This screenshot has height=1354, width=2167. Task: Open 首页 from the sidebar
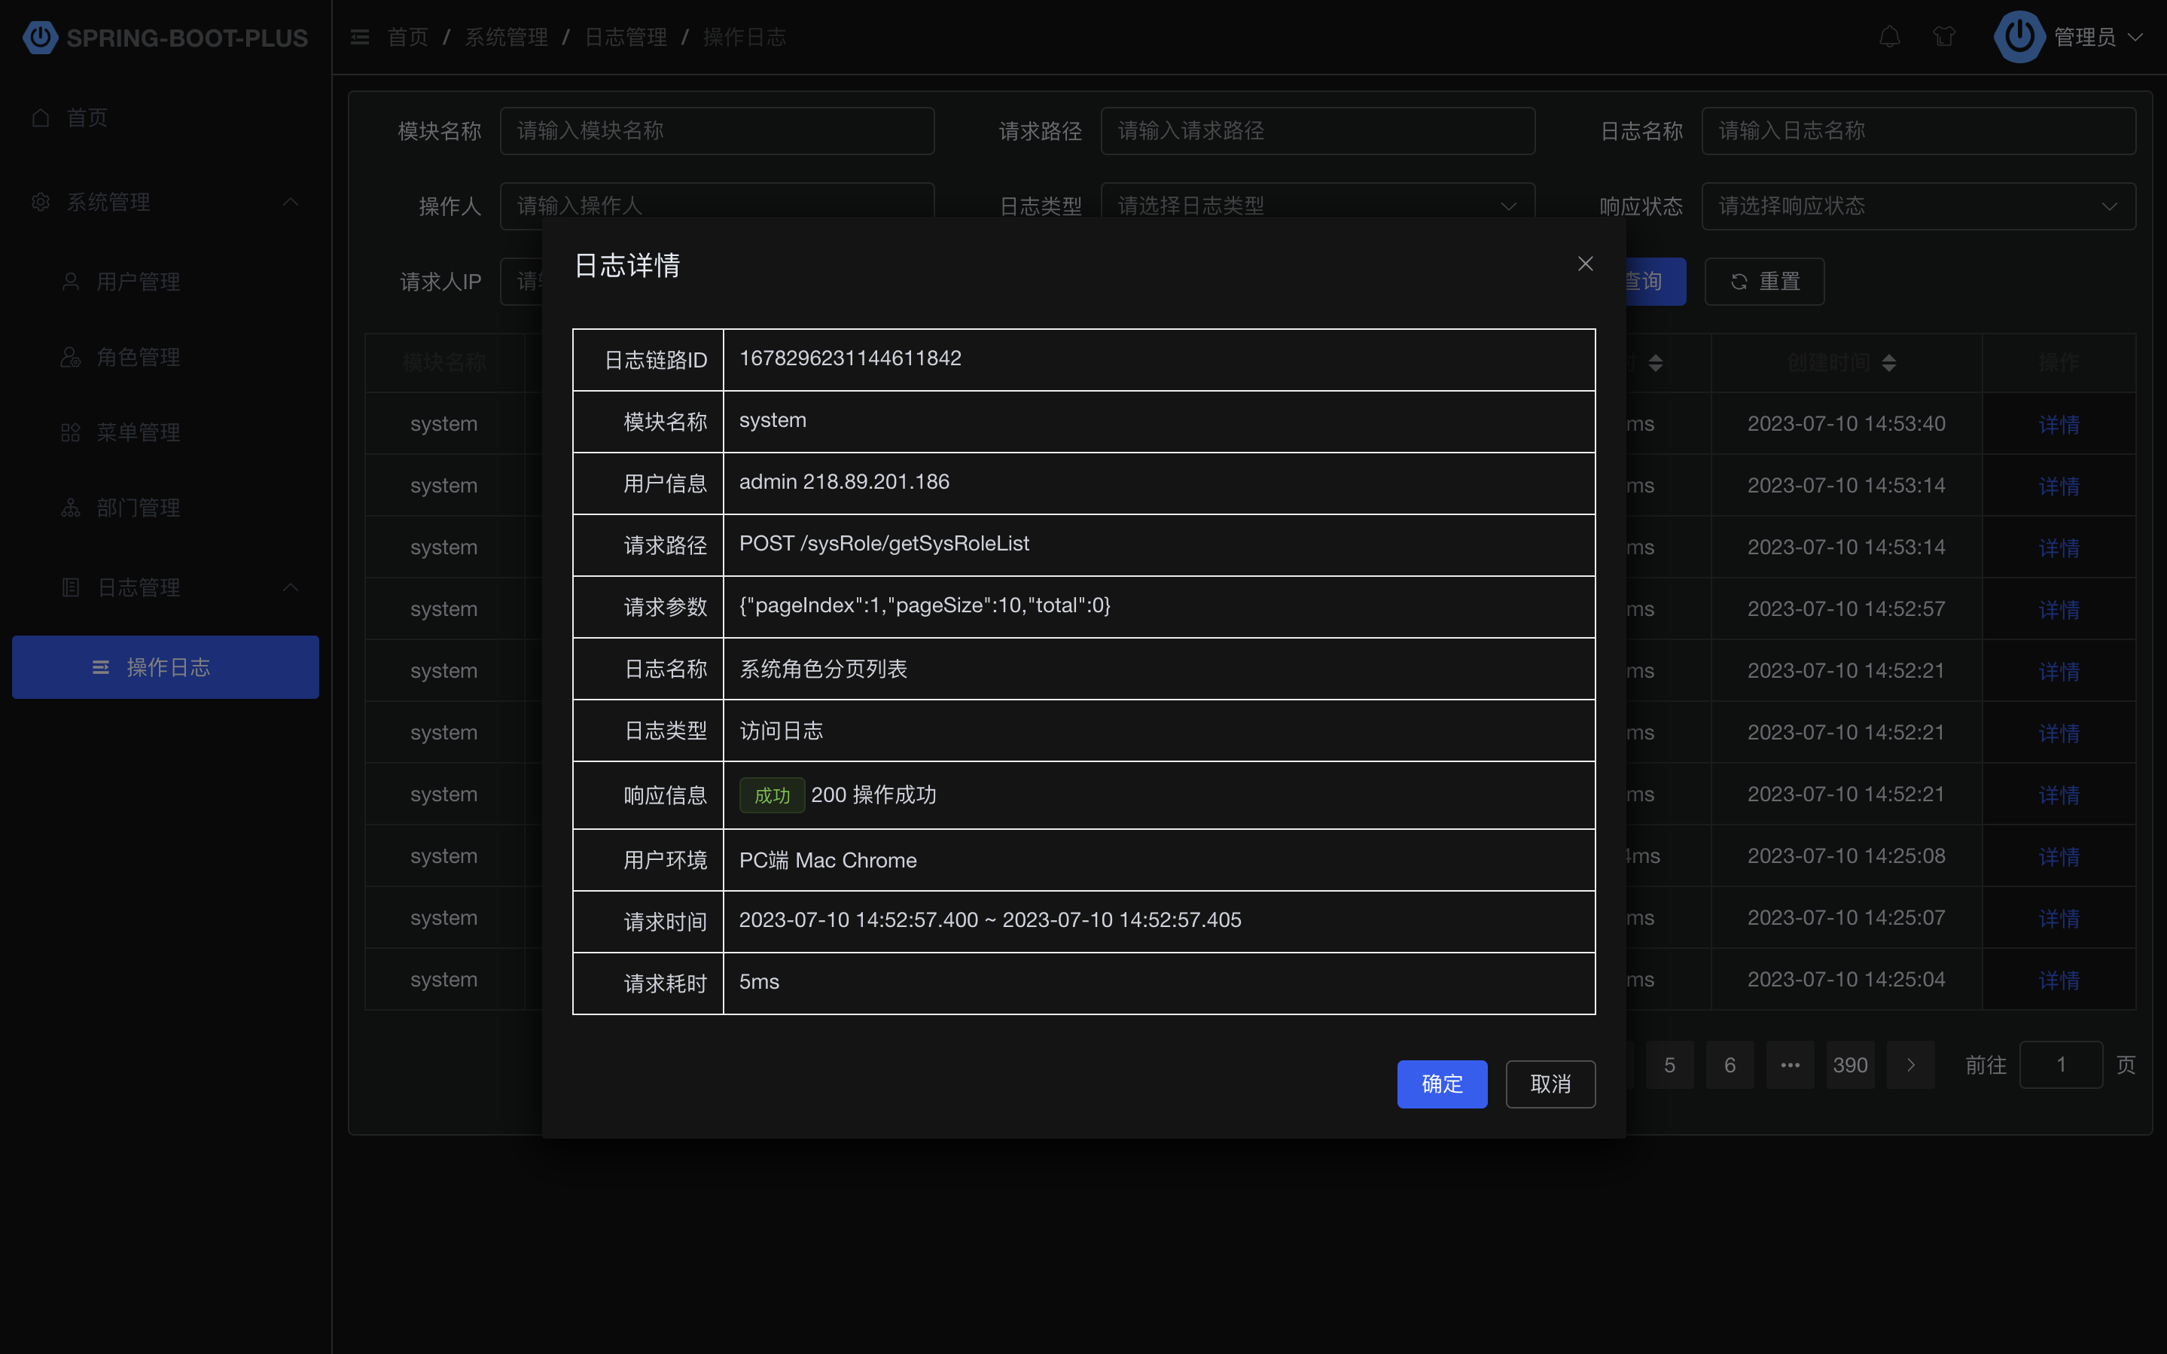click(87, 117)
